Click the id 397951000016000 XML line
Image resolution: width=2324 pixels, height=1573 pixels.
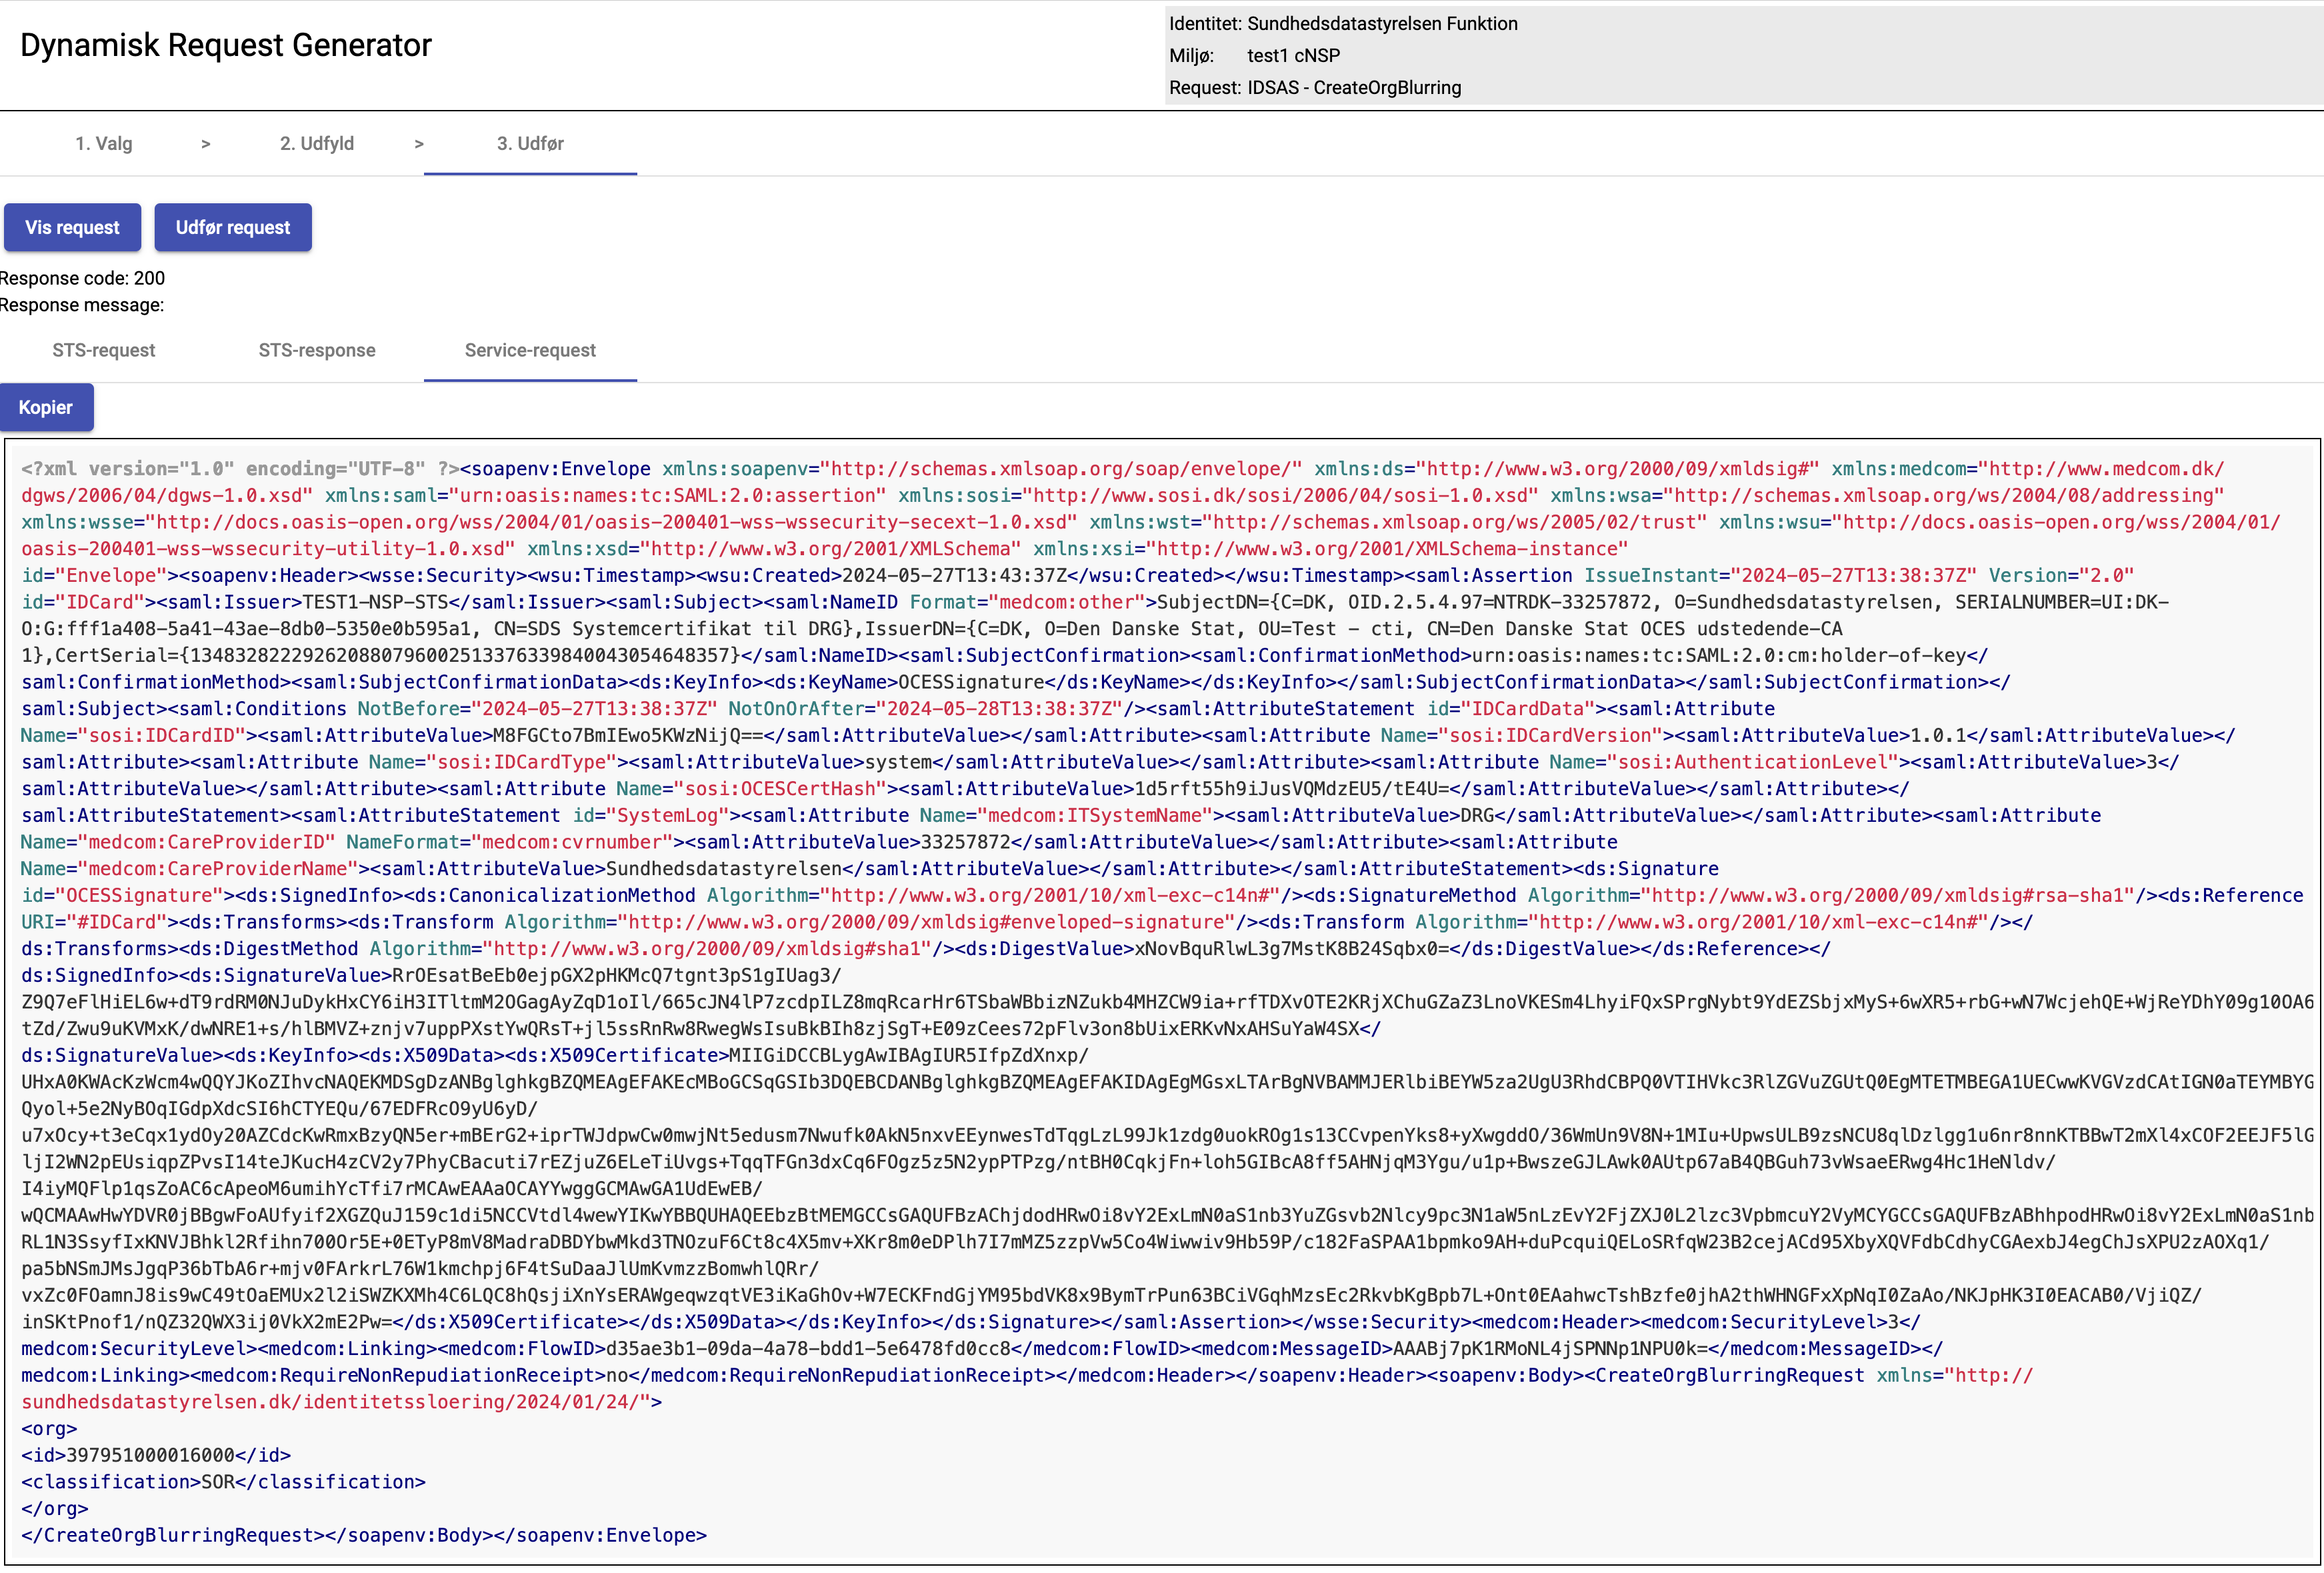pyautogui.click(x=156, y=1455)
